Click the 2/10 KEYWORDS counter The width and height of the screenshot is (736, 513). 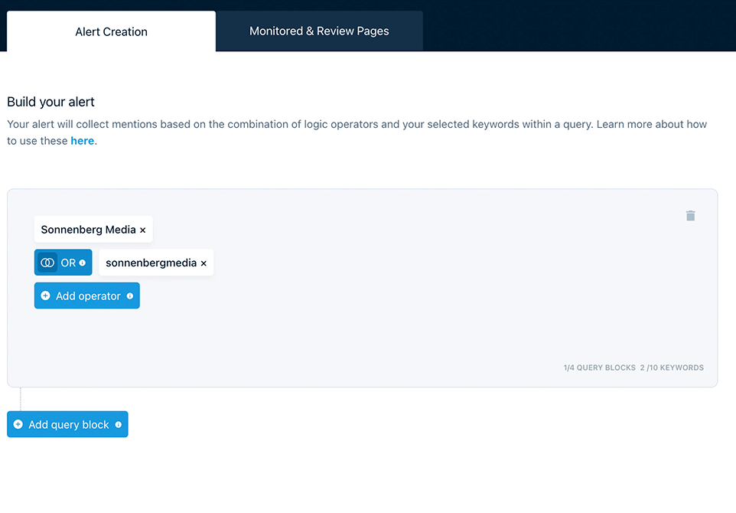[x=672, y=368]
